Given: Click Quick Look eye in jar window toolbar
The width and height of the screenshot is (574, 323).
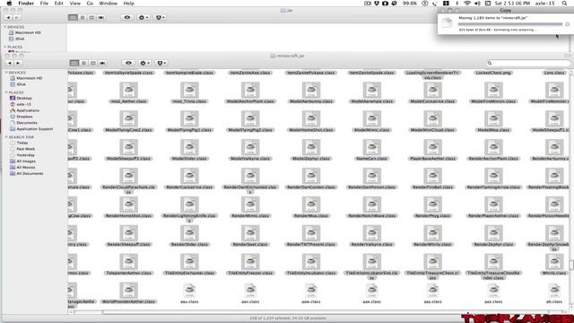Looking at the screenshot, I should 127,17.
